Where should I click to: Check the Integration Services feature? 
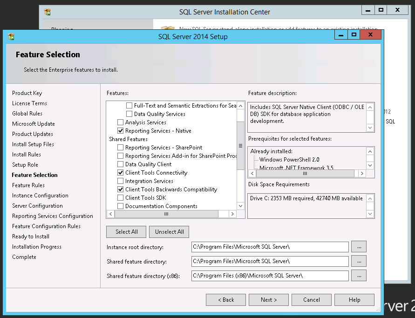(120, 181)
